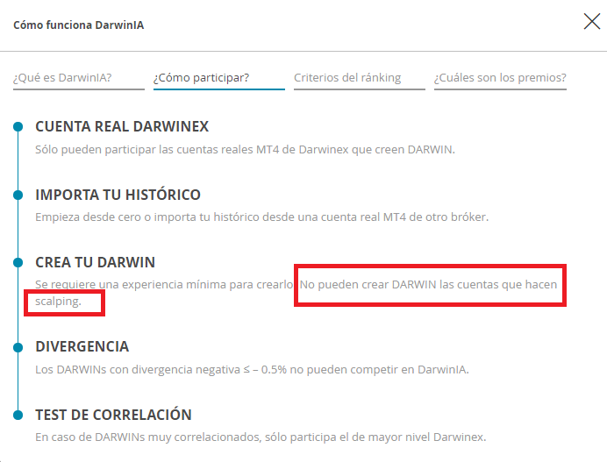
Task: Click the CREA TU DARWIN heading
Action: (x=96, y=262)
